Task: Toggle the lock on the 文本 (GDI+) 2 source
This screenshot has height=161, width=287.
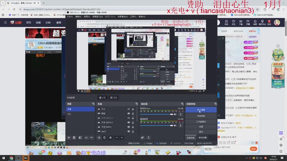Action: tap(133, 122)
